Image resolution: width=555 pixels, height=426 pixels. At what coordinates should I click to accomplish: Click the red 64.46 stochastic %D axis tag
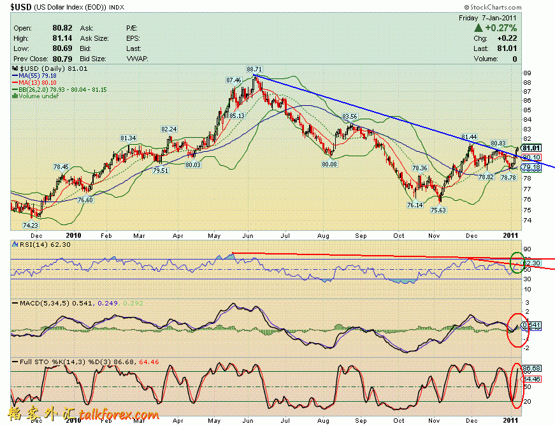(x=531, y=379)
